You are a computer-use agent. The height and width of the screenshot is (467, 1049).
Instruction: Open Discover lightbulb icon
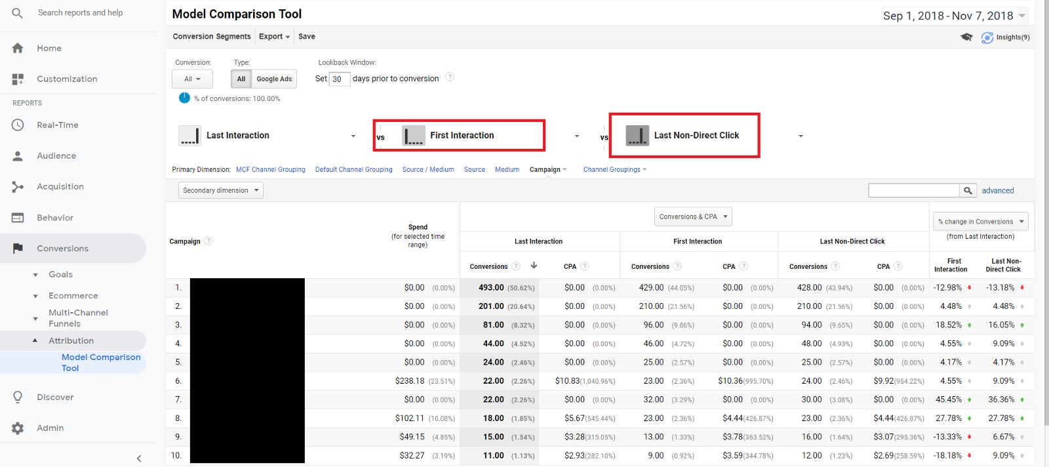click(x=18, y=397)
